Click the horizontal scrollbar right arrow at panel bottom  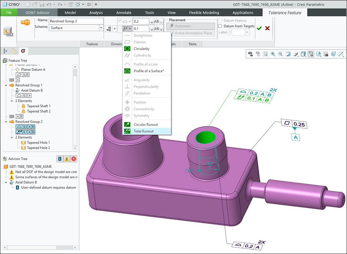tap(75, 248)
